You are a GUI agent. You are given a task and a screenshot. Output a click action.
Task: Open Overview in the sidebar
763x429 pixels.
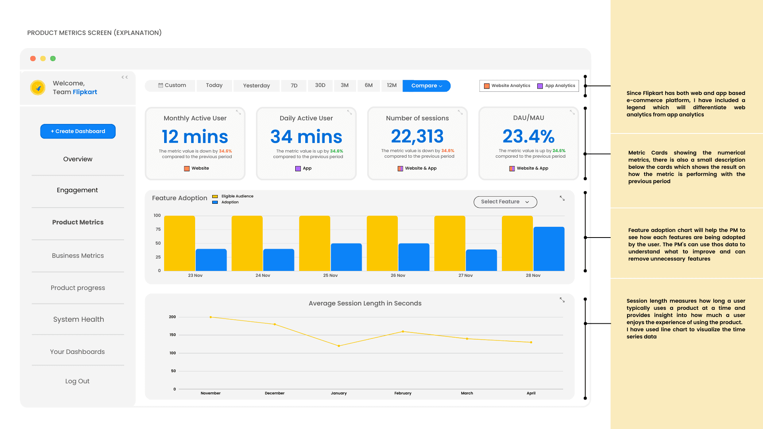point(78,159)
